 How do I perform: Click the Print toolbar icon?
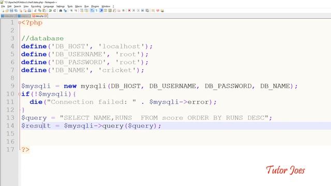29,10
